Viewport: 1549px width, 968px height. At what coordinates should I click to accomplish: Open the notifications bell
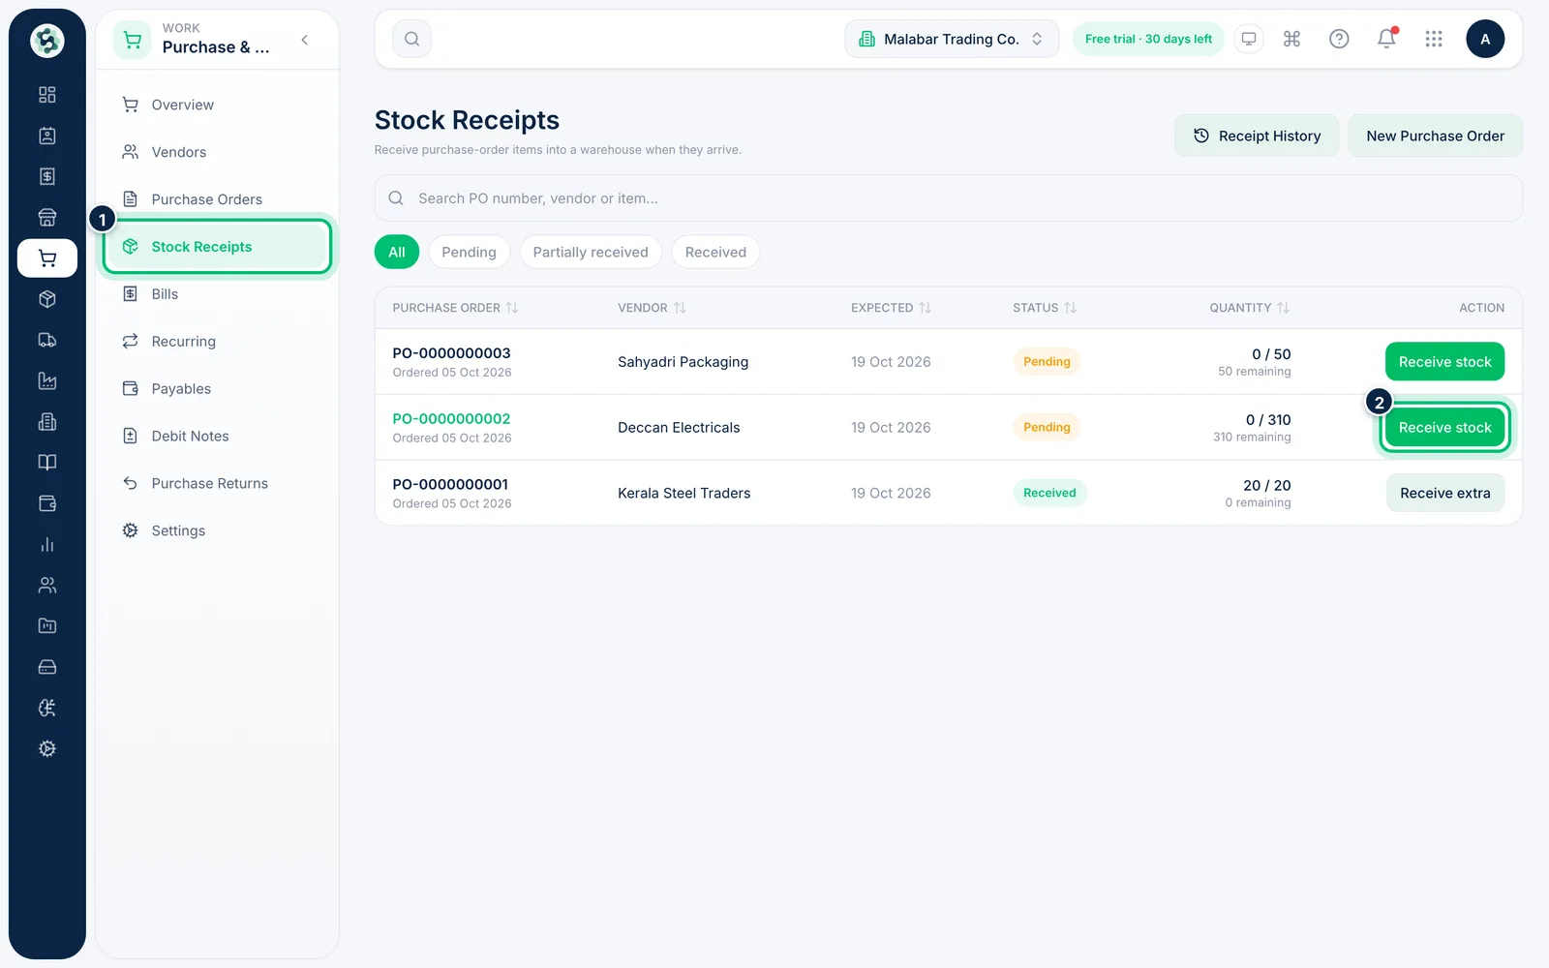click(1386, 39)
